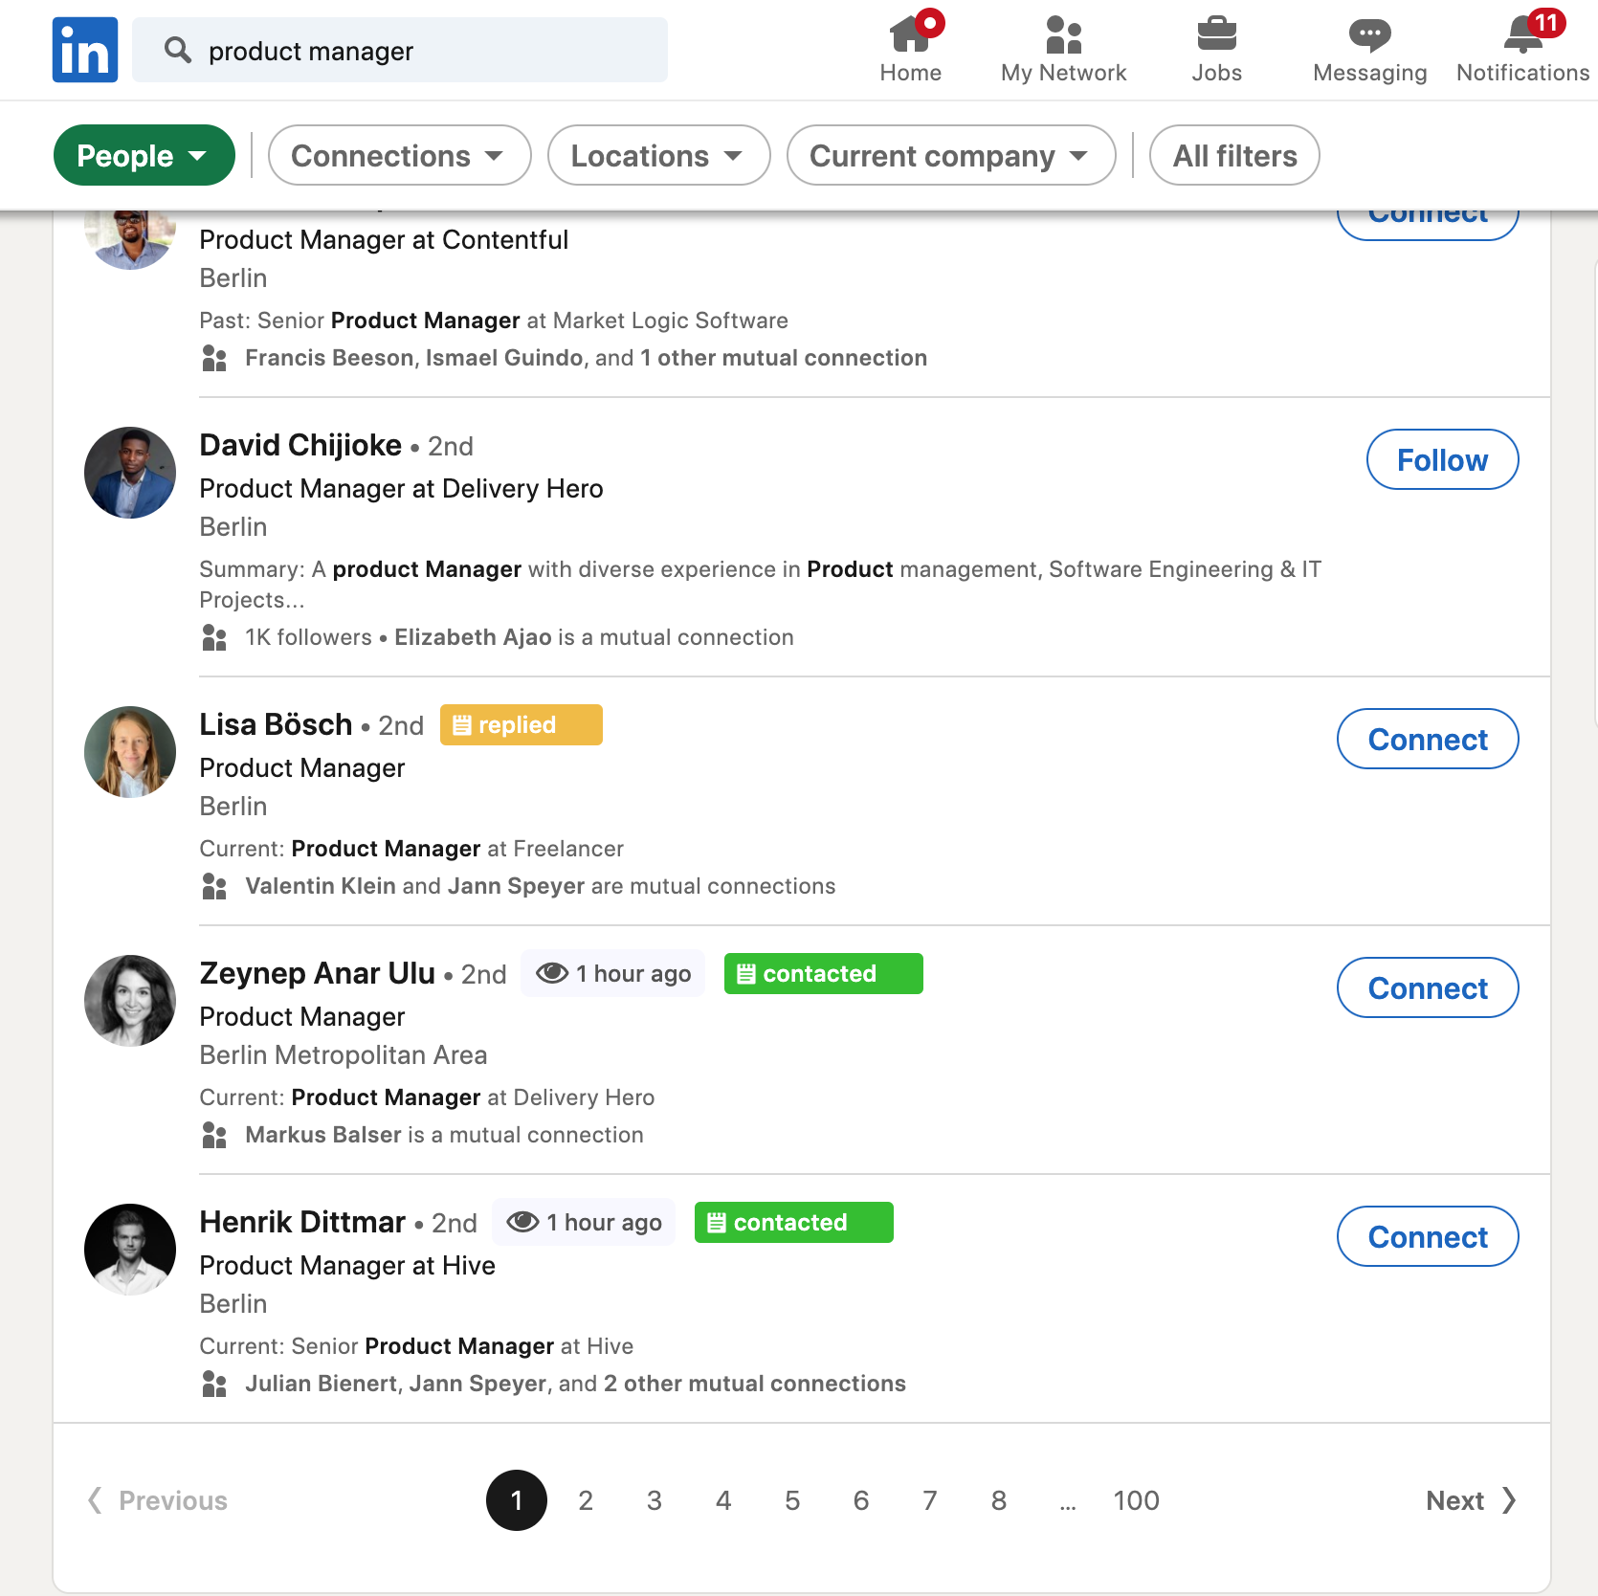Click mutual connections icon under Lisa Bösch
This screenshot has width=1598, height=1596.
[x=214, y=886]
